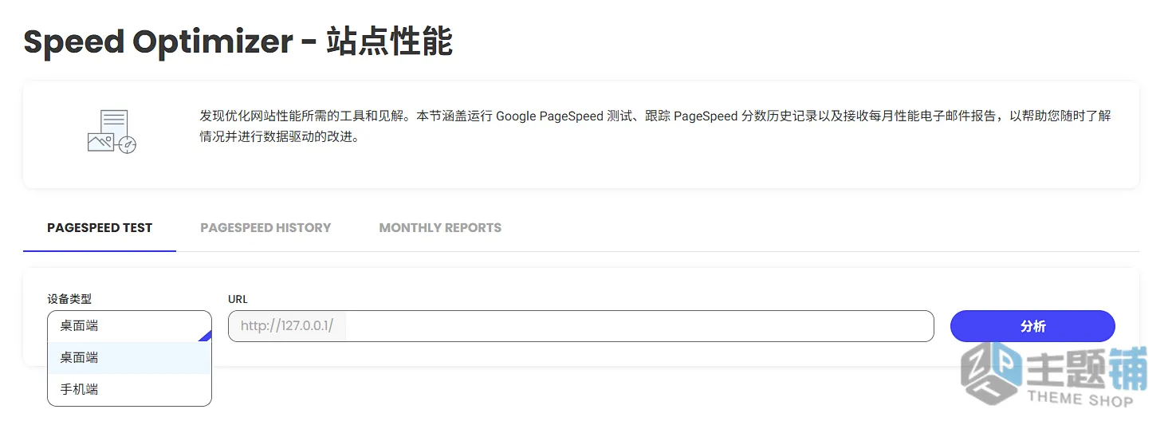Click the URL label above the input
This screenshot has width=1168, height=429.
pyautogui.click(x=238, y=299)
